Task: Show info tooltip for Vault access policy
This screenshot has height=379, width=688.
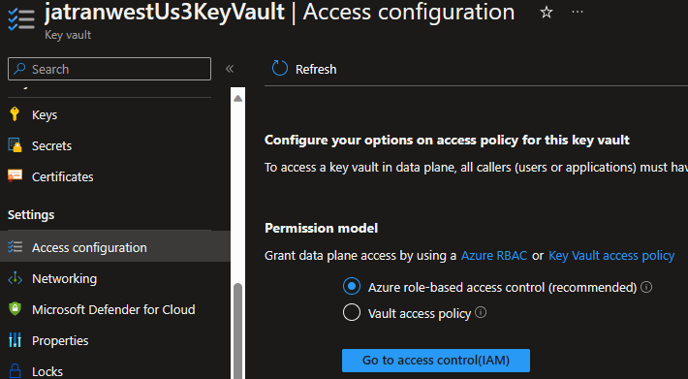Action: tap(481, 312)
